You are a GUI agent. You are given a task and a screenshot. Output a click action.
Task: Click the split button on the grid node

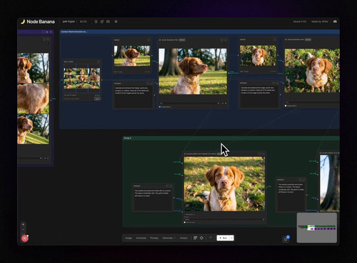tap(97, 99)
